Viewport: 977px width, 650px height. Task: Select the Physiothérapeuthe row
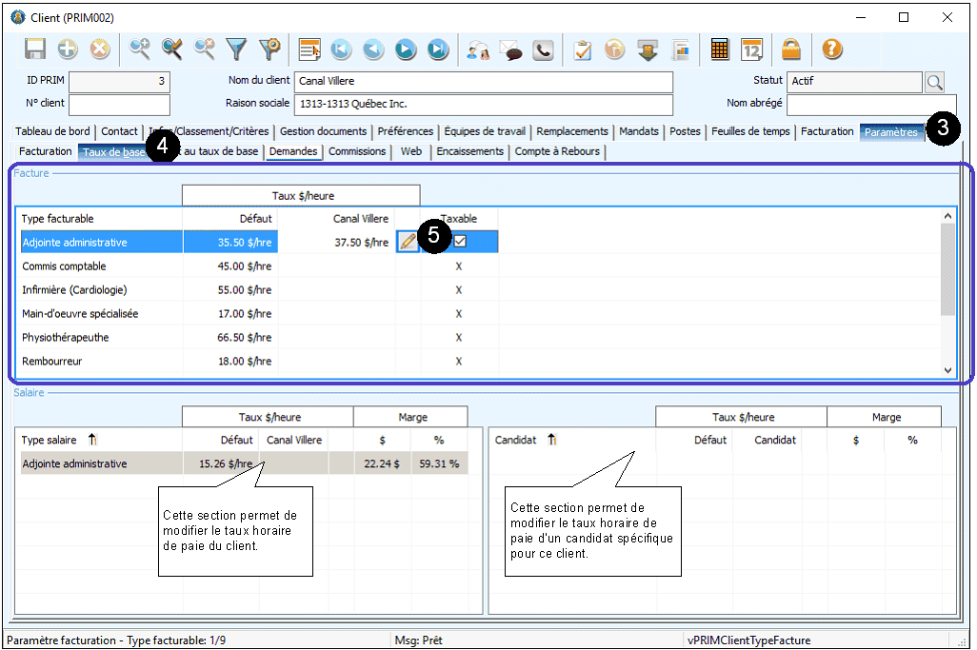pyautogui.click(x=66, y=337)
